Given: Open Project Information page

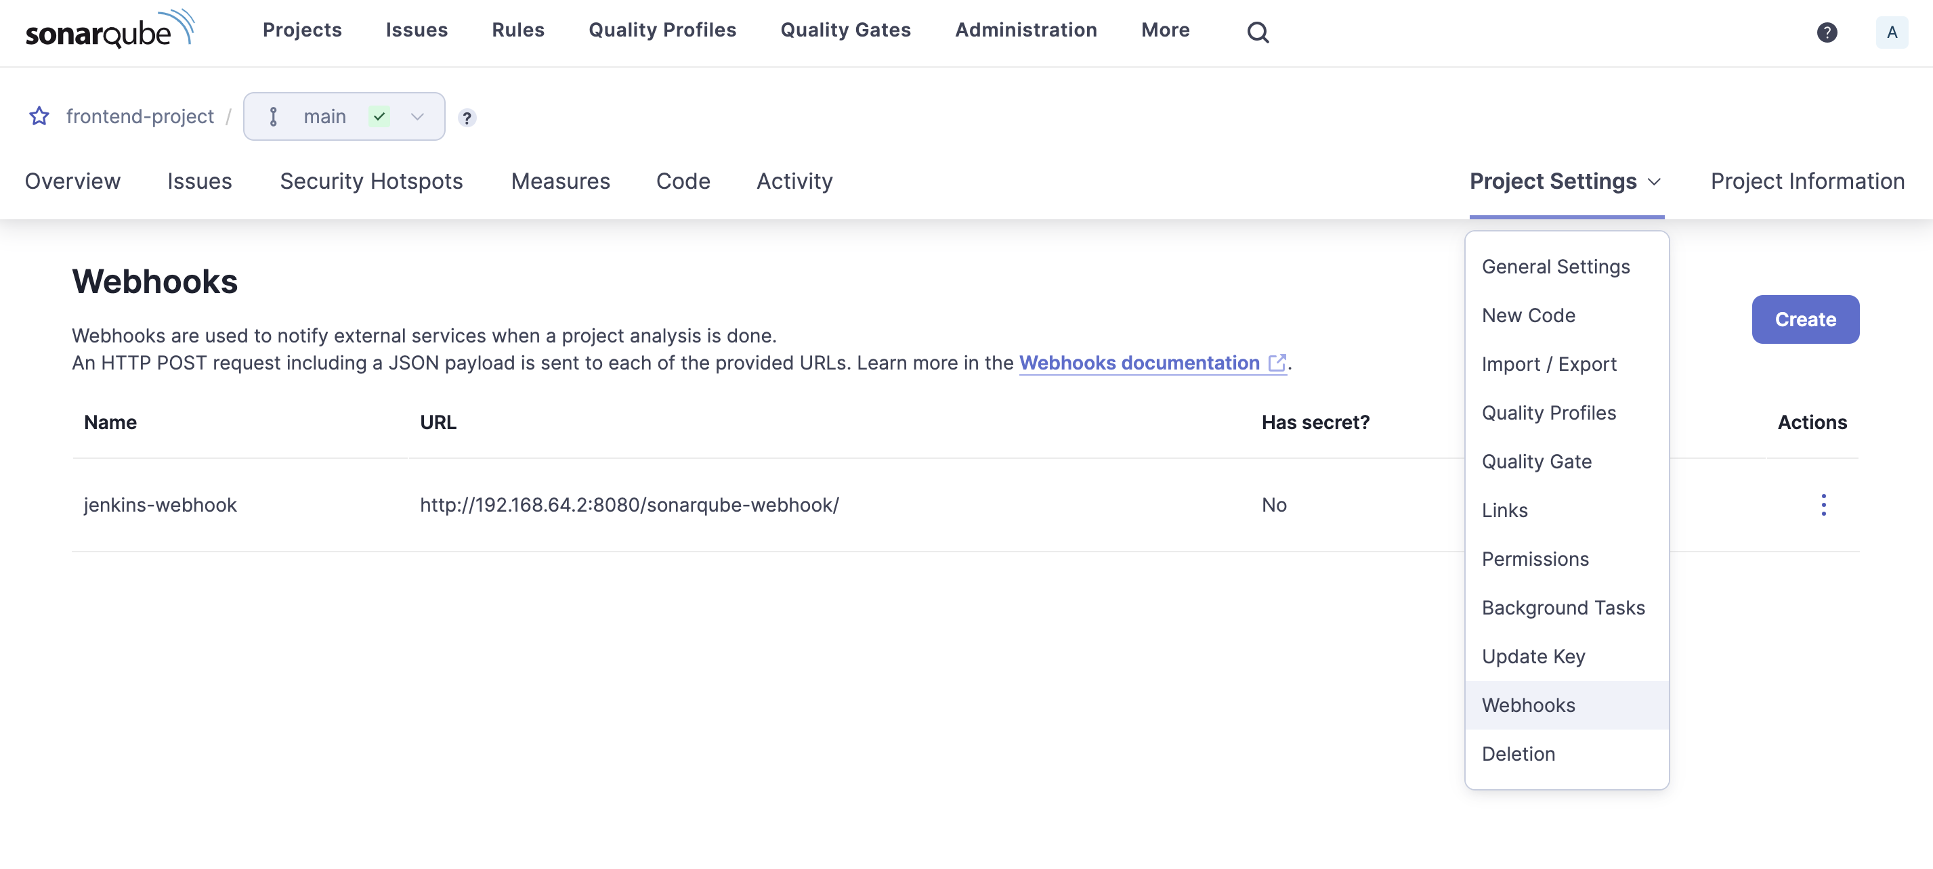Looking at the screenshot, I should tap(1807, 181).
